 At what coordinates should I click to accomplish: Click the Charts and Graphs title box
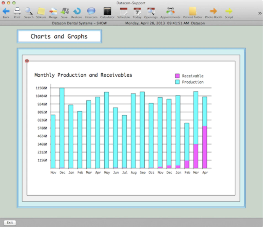tap(59, 36)
